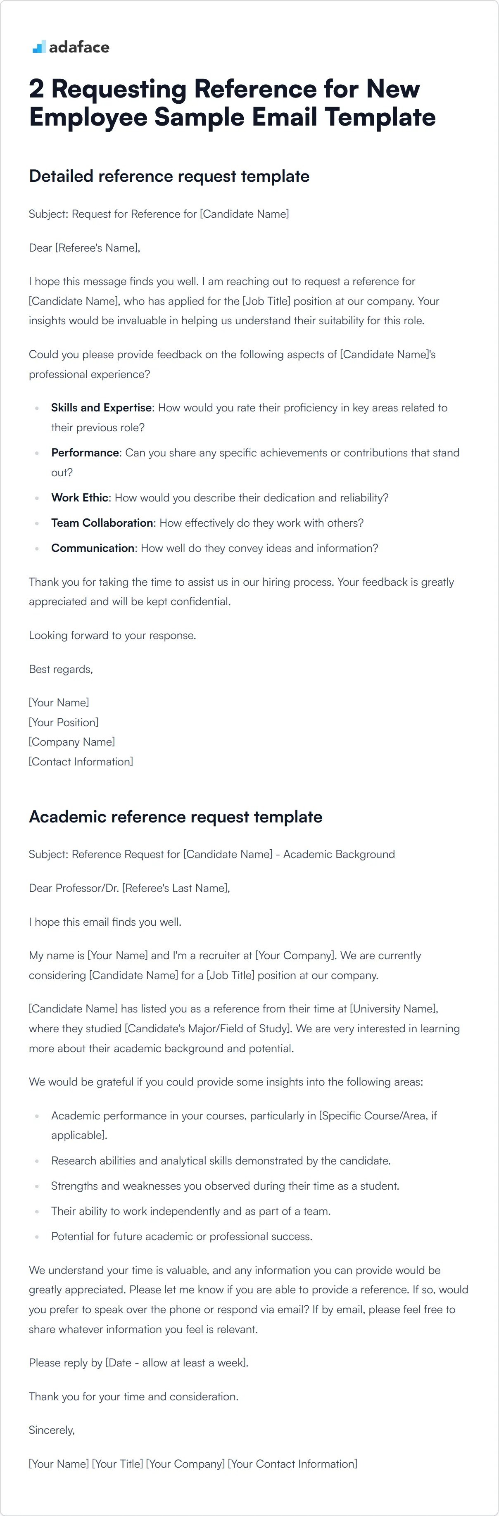Click the Team Collaboration bullet label
Screen dimensions: 499x1516
102,523
